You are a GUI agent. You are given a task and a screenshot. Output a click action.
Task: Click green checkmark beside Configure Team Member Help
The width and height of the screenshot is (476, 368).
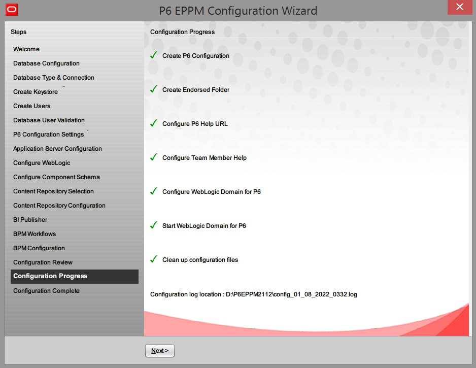click(x=154, y=157)
